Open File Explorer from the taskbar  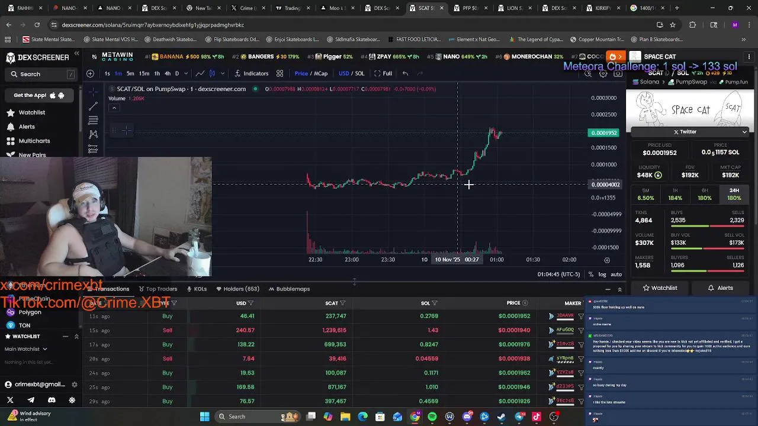345,417
